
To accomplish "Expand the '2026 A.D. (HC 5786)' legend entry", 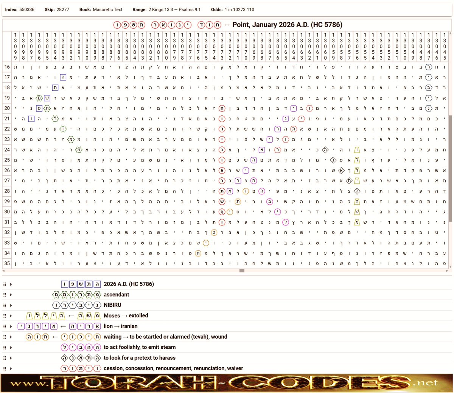I will 11,284.
